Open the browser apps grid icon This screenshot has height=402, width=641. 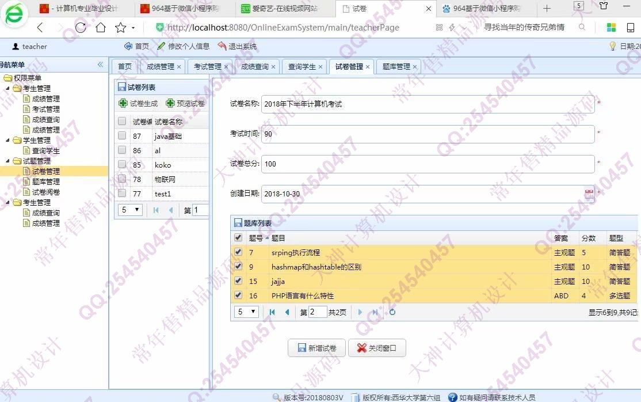440,28
